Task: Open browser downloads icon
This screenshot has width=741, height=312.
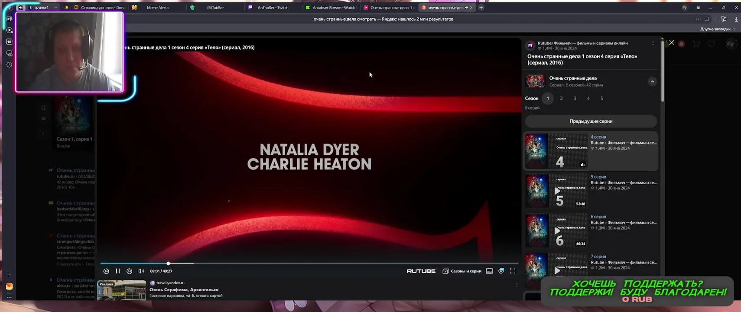Action: pos(736,19)
